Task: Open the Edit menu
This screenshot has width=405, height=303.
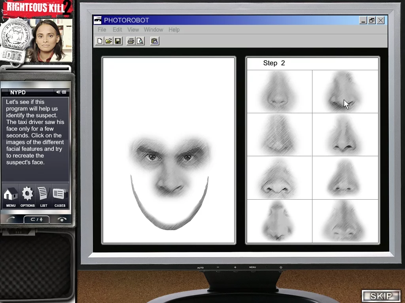Action: coord(117,30)
